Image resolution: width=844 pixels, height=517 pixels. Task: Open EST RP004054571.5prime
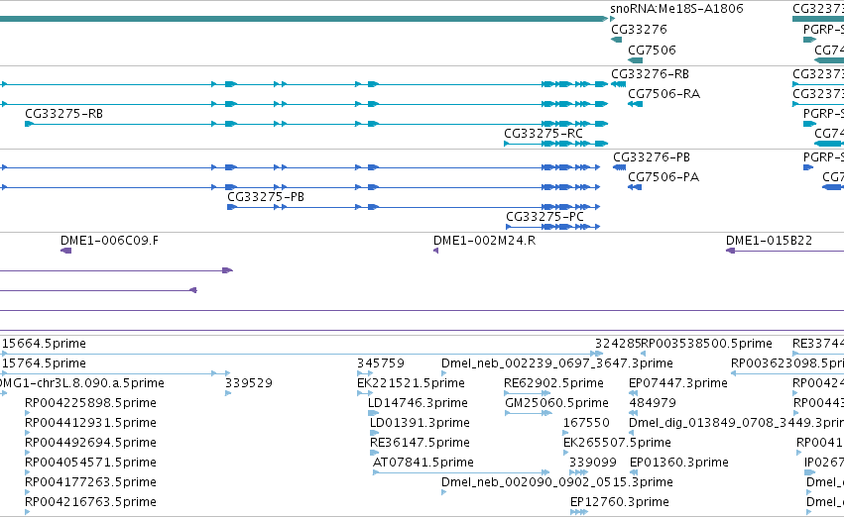tap(90, 463)
